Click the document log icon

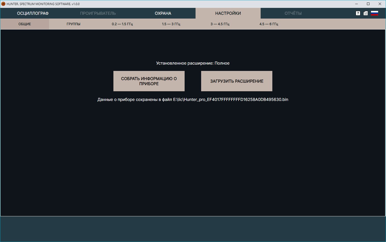tap(365, 13)
